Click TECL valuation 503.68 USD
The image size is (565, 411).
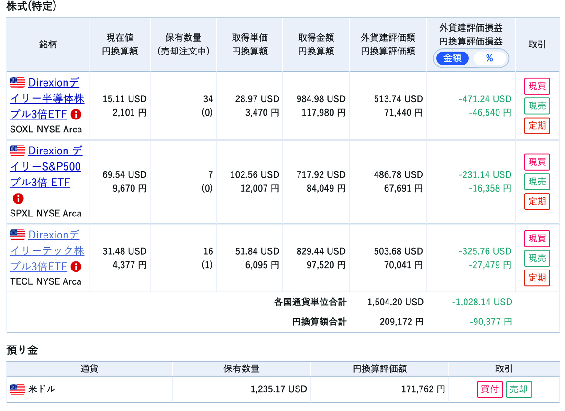[x=398, y=251]
